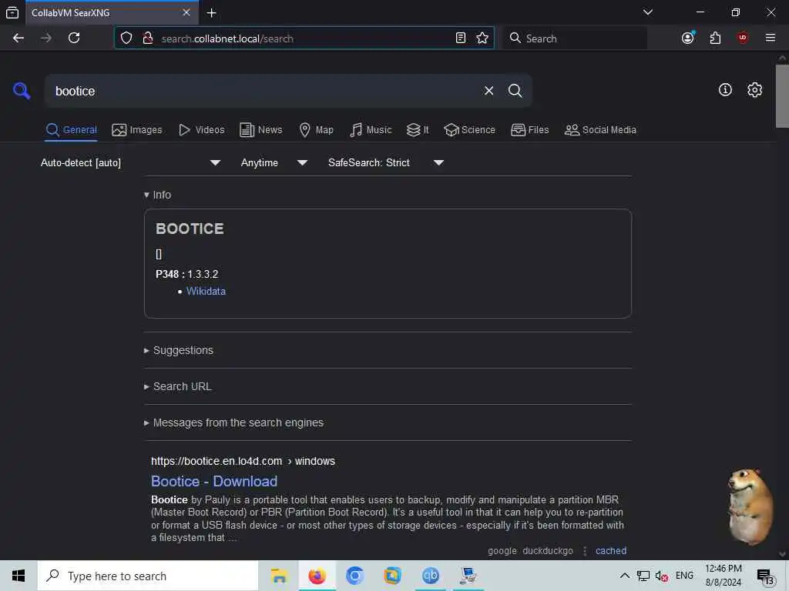Switch to the Files category tab
789x591 pixels.
[530, 130]
